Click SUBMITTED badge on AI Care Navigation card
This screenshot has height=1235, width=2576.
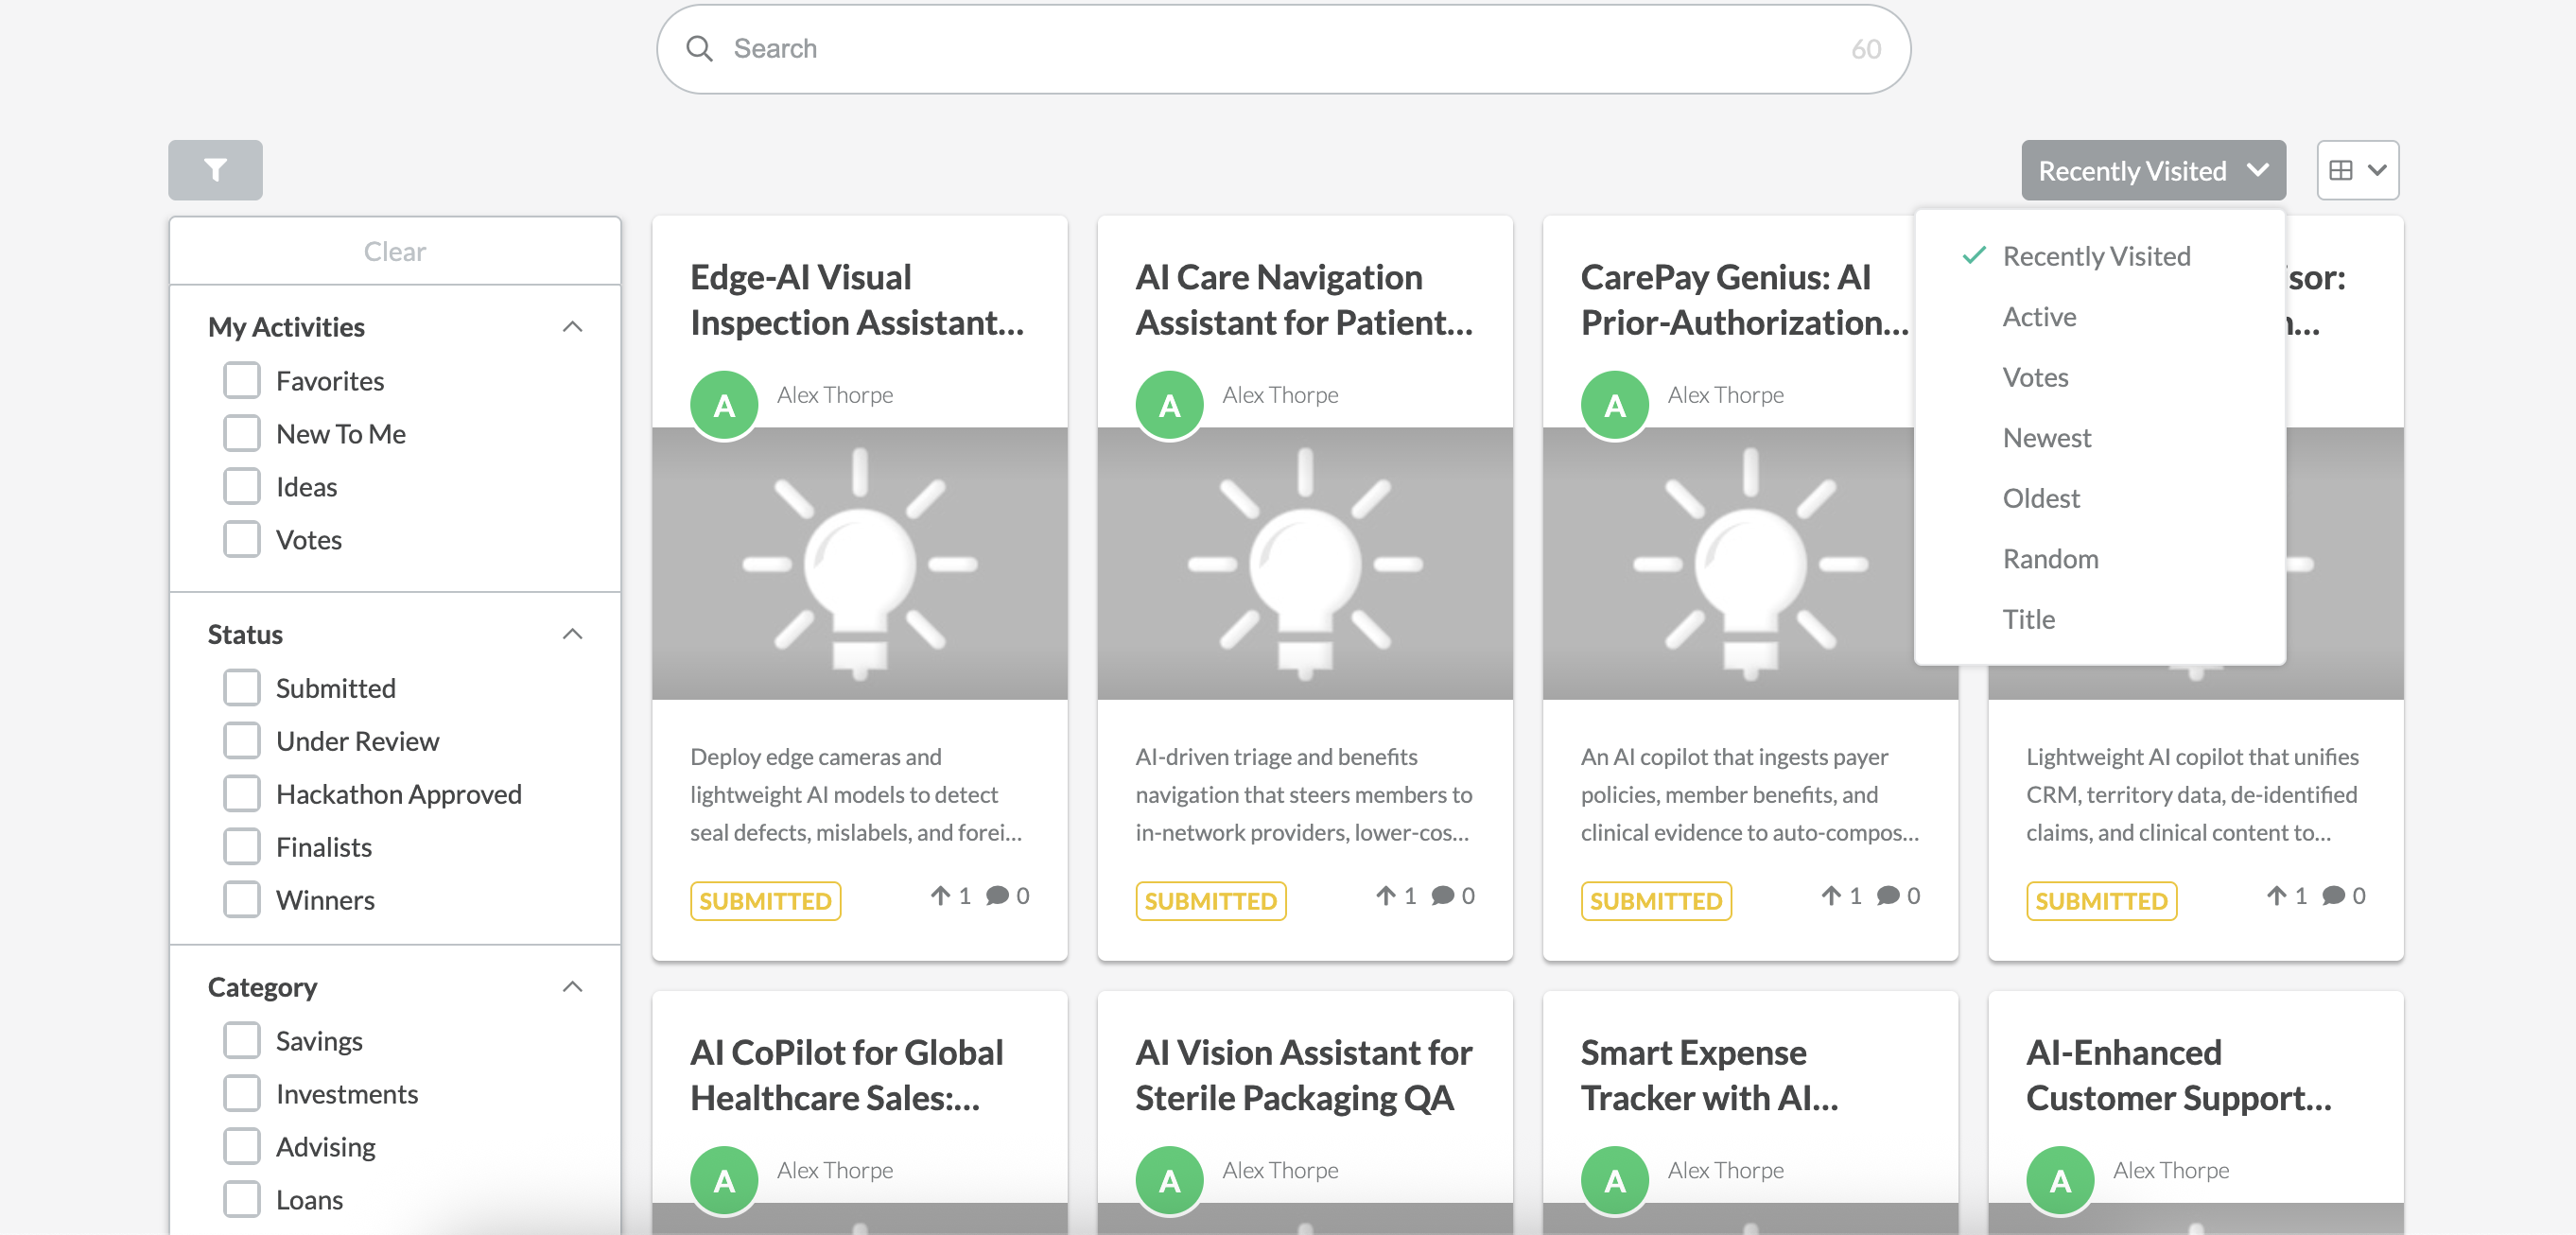(x=1210, y=901)
